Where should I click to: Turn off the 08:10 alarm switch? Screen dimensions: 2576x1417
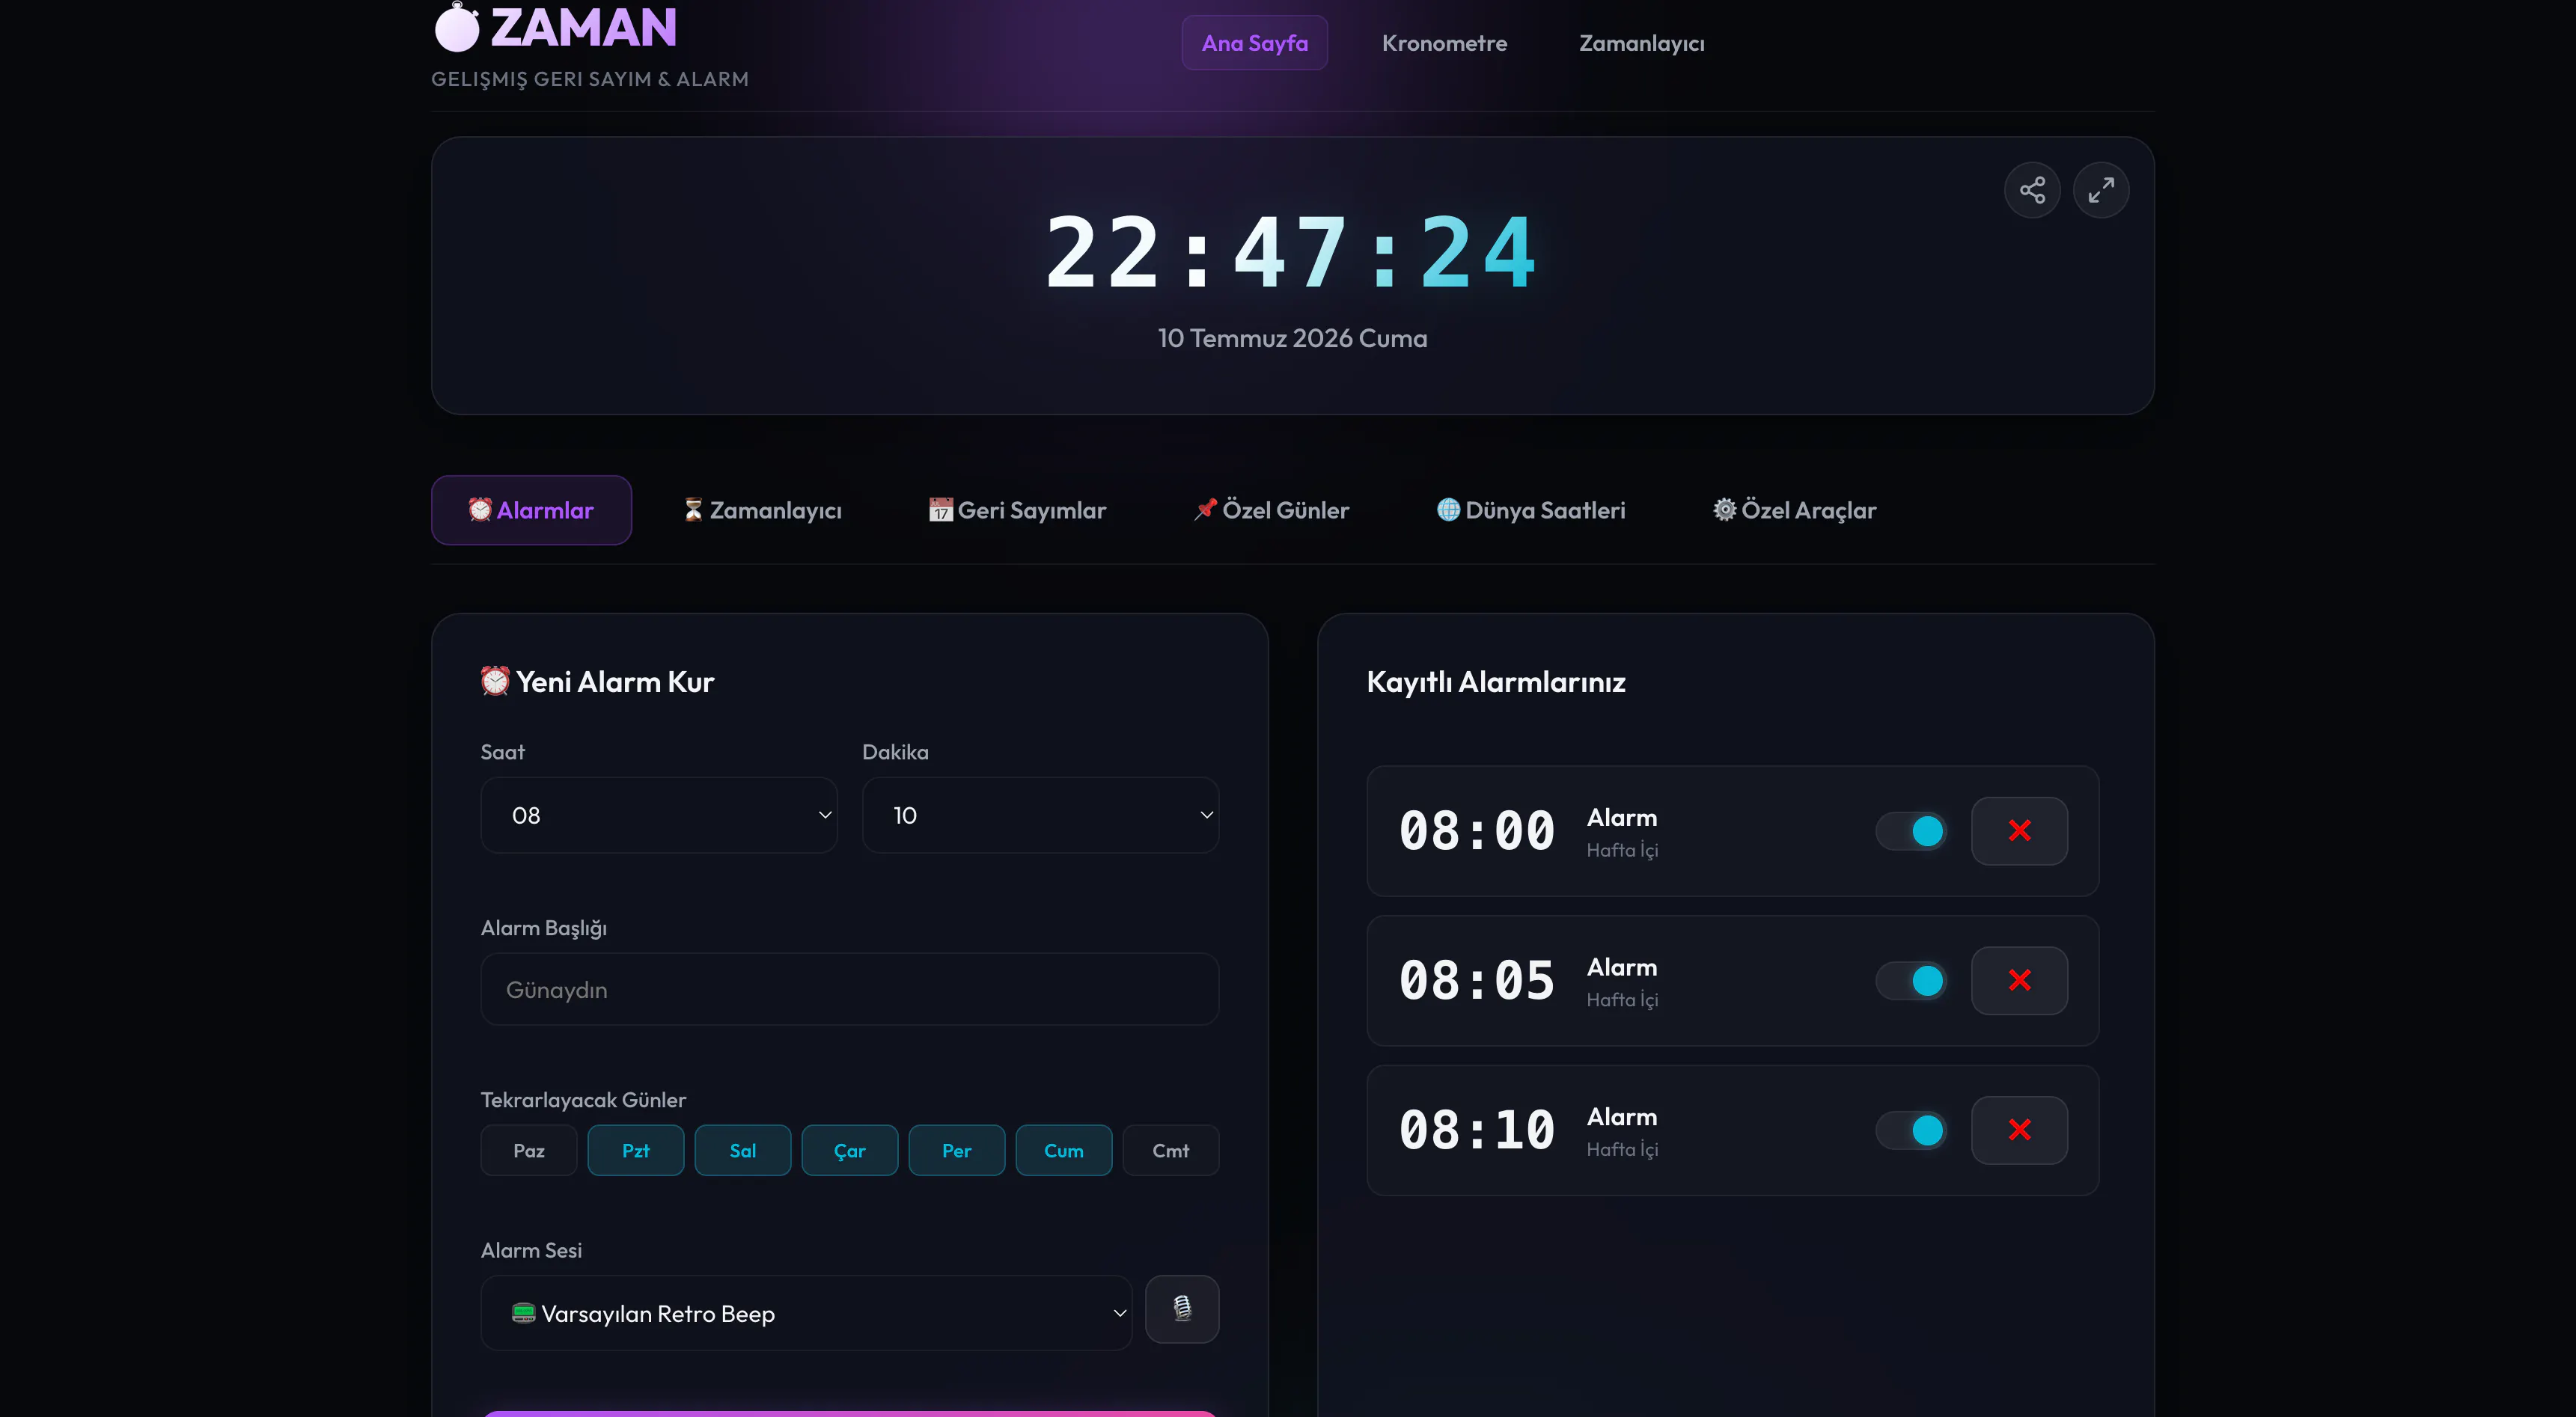click(x=1911, y=1130)
